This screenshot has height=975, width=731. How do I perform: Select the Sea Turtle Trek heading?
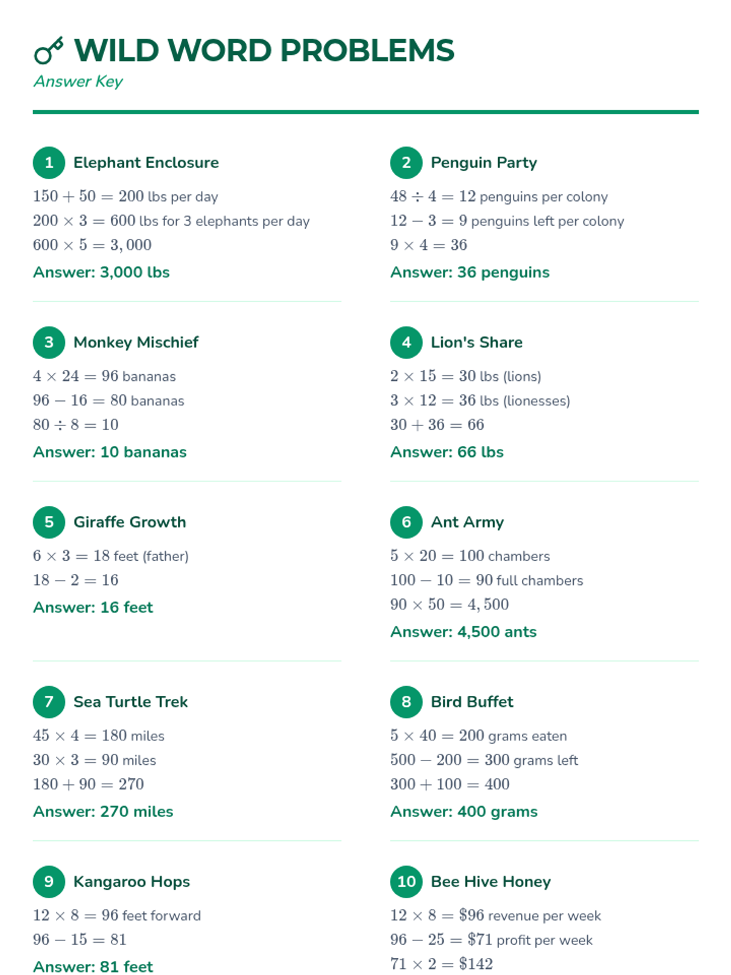[131, 702]
